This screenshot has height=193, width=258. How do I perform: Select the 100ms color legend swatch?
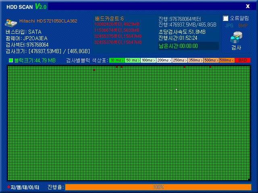pyautogui.click(x=148, y=60)
